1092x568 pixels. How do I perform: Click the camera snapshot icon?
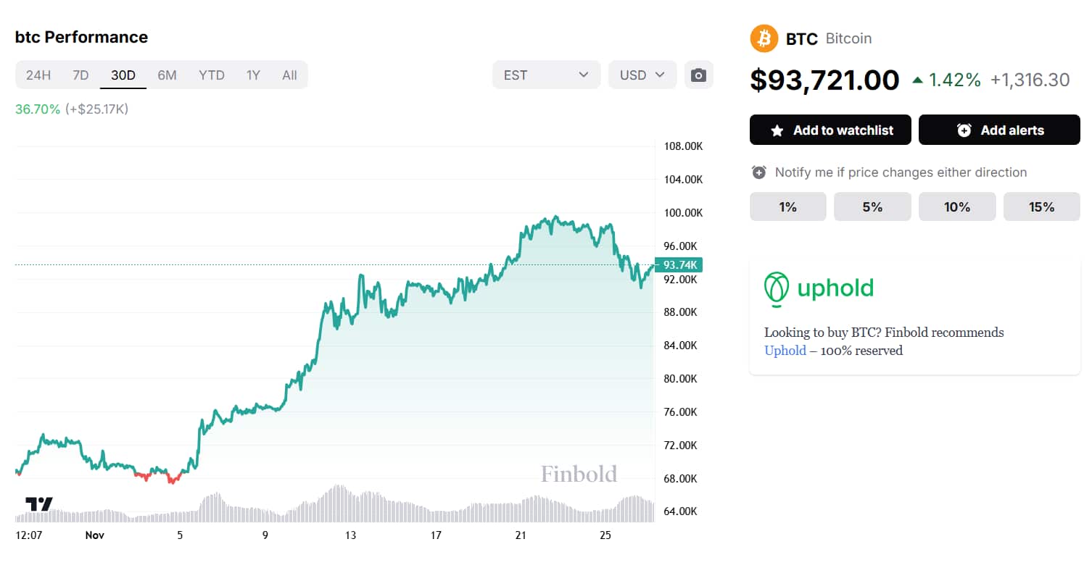pos(698,75)
